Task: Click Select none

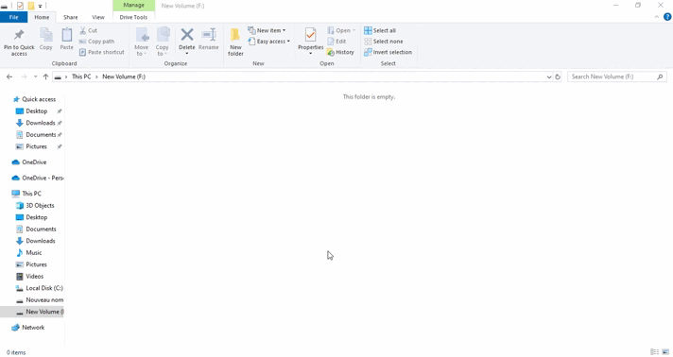Action: (383, 42)
